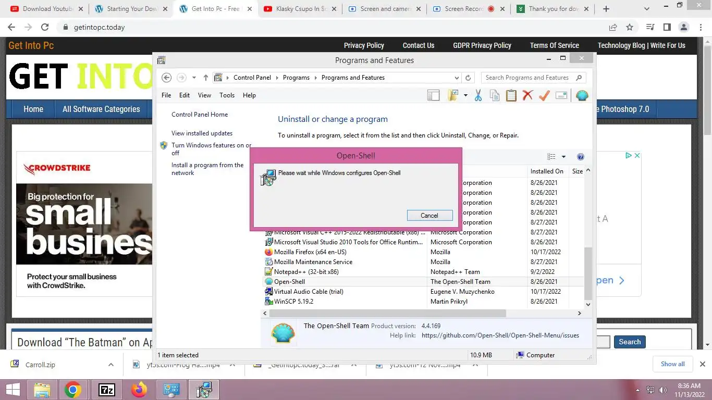Expand the address bar history dropdown
This screenshot has width=712, height=400.
(457, 78)
